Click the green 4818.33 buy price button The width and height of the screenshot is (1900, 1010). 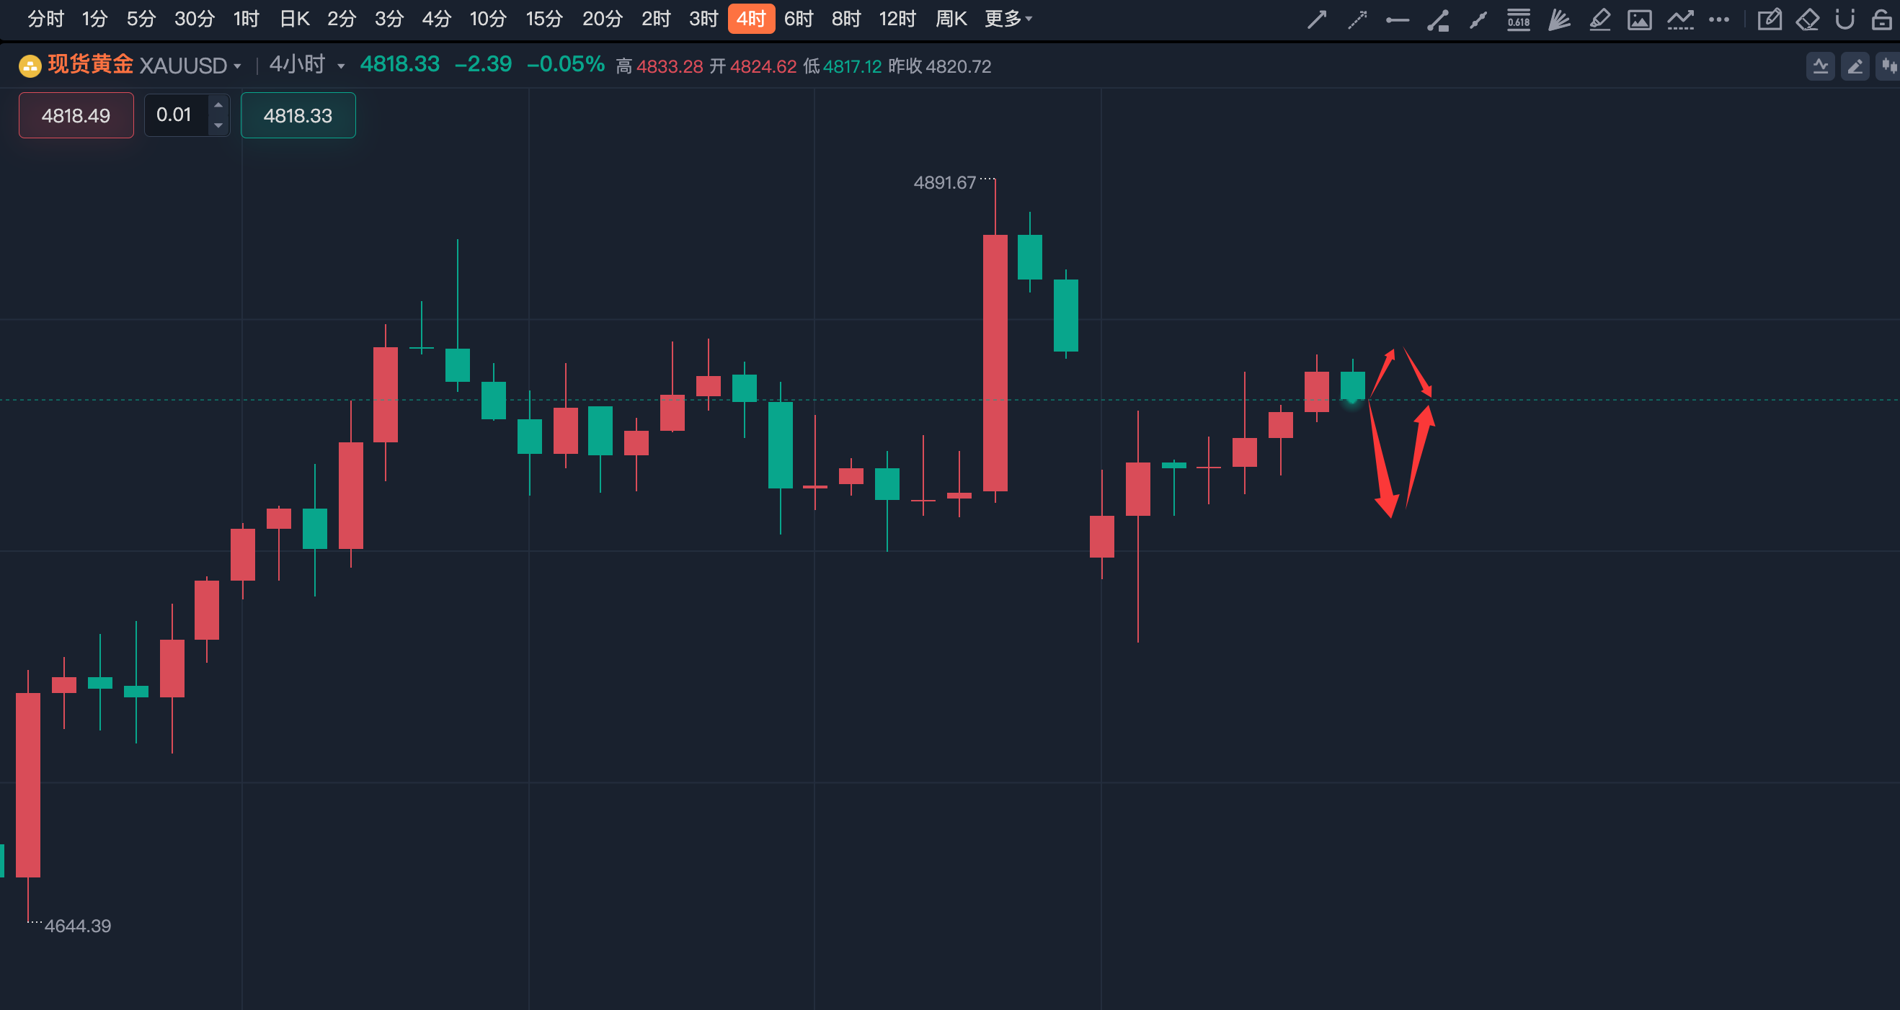[298, 115]
